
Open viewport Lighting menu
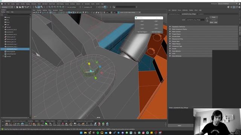click(45, 10)
